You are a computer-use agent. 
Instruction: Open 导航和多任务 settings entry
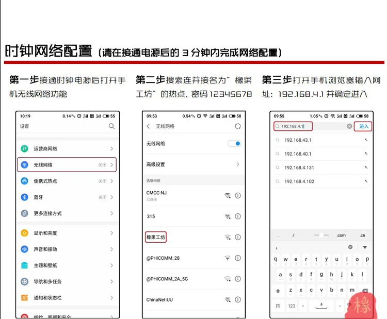[68, 281]
